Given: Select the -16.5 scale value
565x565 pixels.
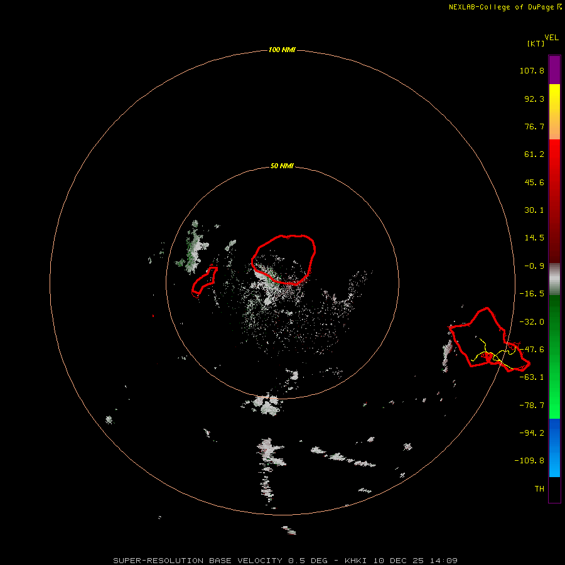Looking at the screenshot, I should pyautogui.click(x=532, y=294).
